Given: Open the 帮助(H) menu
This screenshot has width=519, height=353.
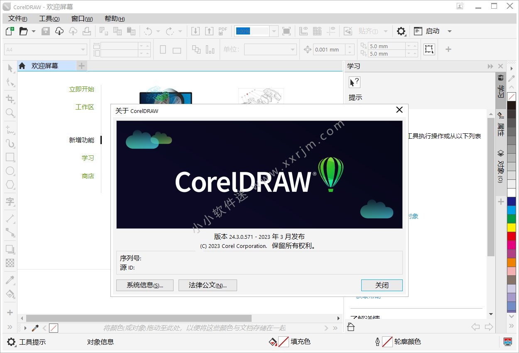Looking at the screenshot, I should coord(115,19).
